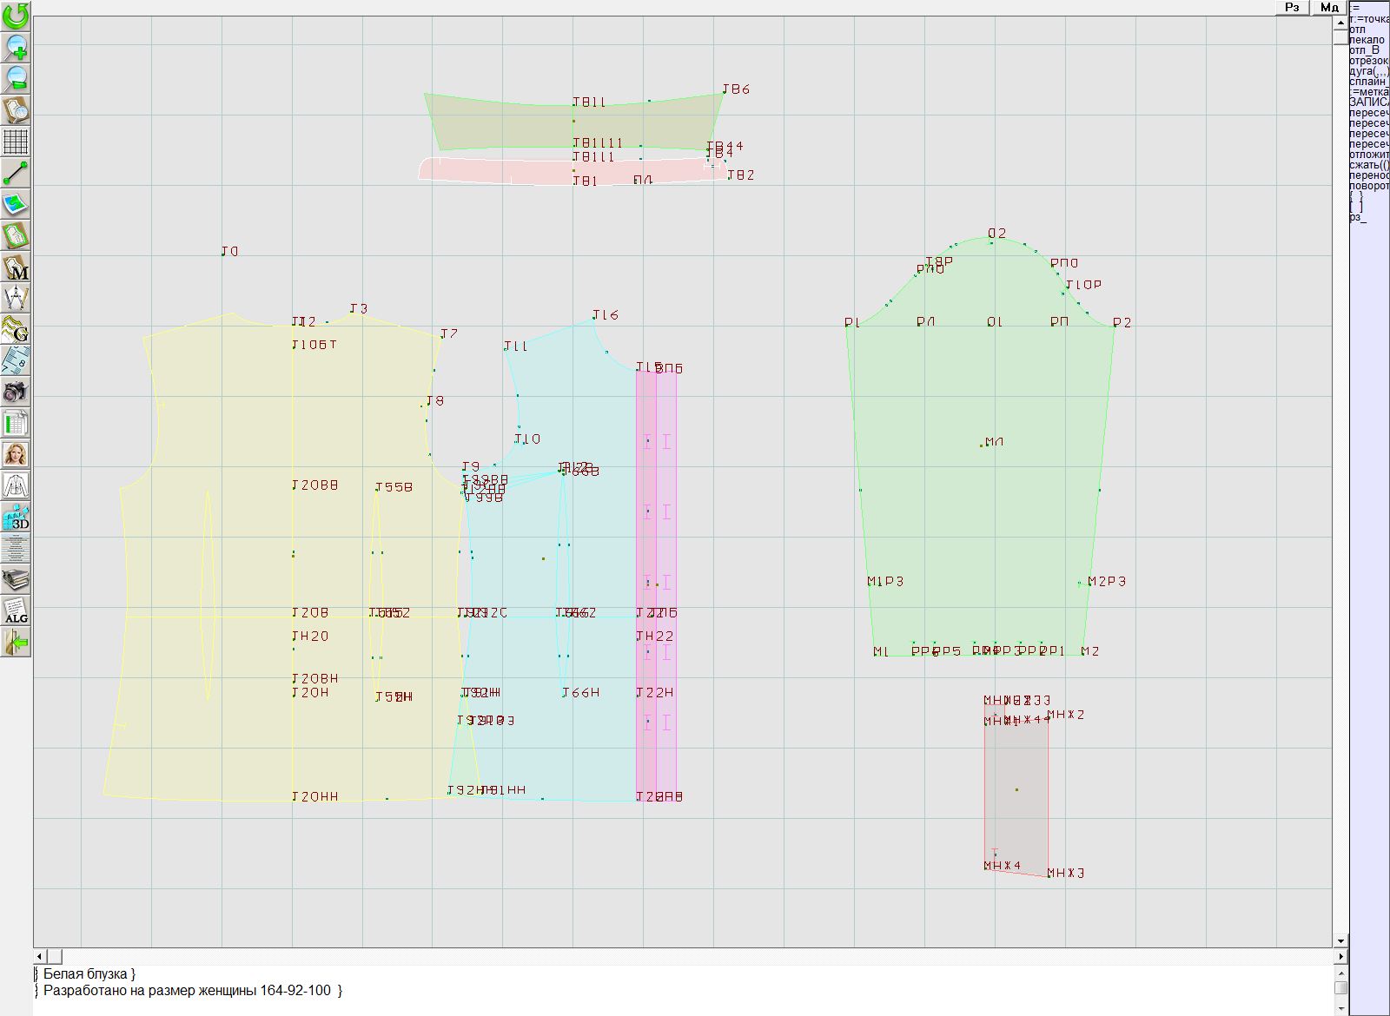Open the stacked books library icon

pos(16,579)
